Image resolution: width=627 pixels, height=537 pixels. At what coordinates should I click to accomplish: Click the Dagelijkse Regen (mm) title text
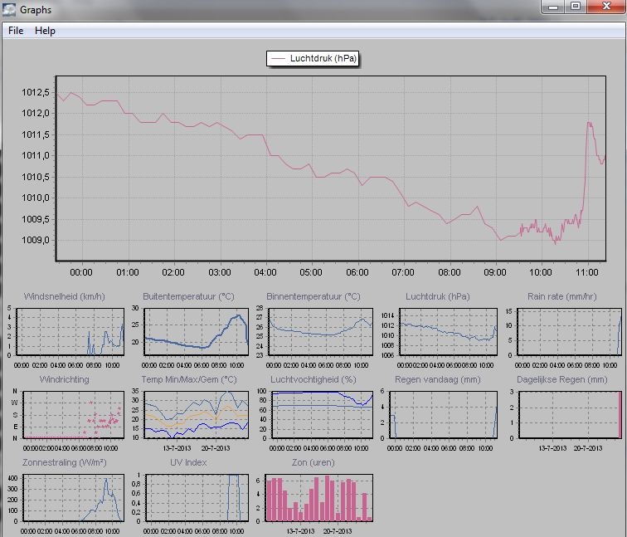[562, 379]
